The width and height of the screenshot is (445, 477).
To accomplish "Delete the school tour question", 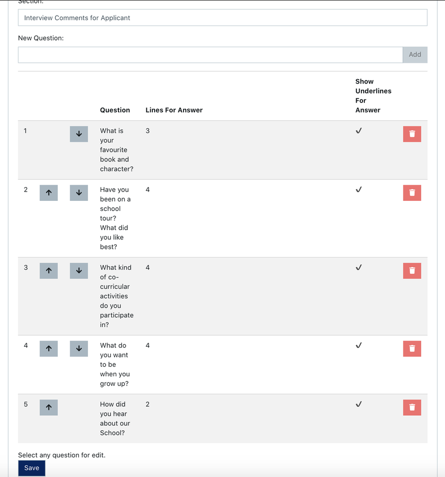I will (412, 193).
